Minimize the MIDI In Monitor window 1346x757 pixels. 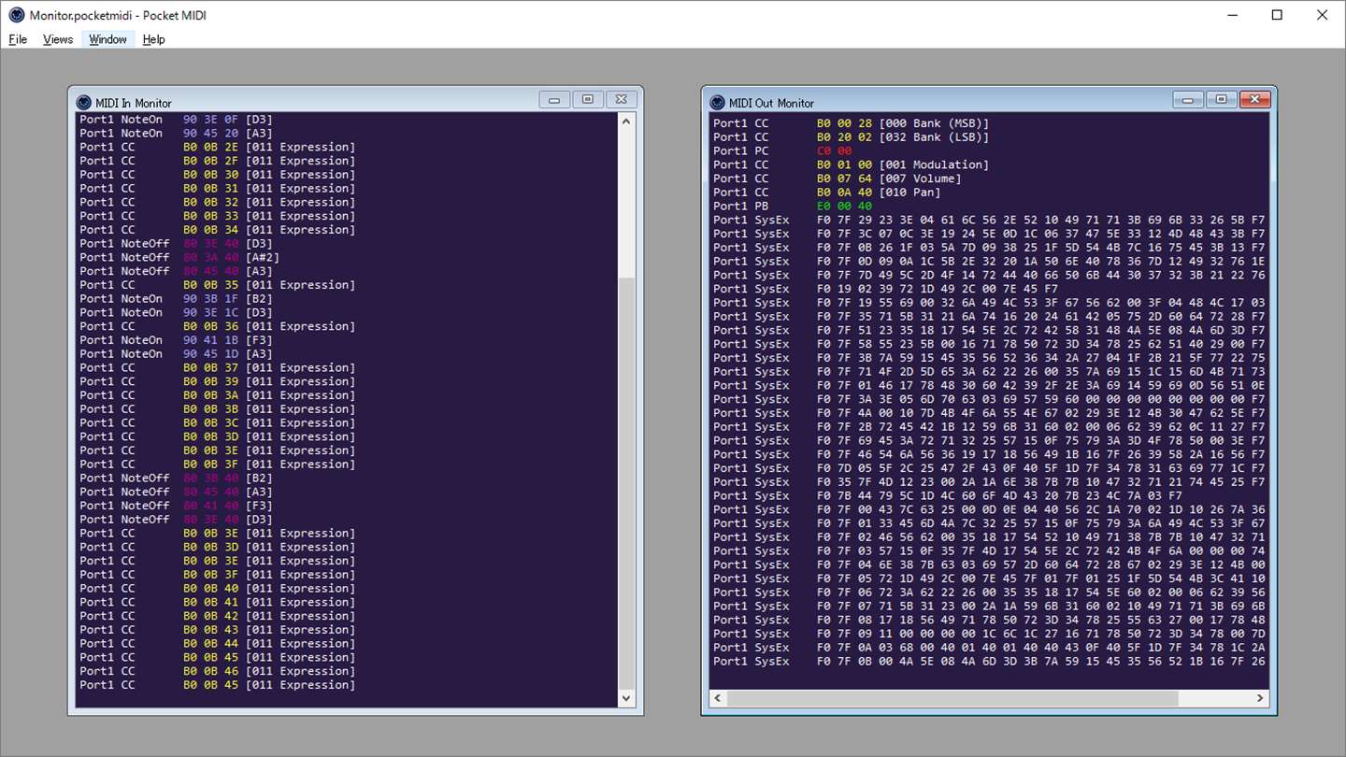(554, 100)
